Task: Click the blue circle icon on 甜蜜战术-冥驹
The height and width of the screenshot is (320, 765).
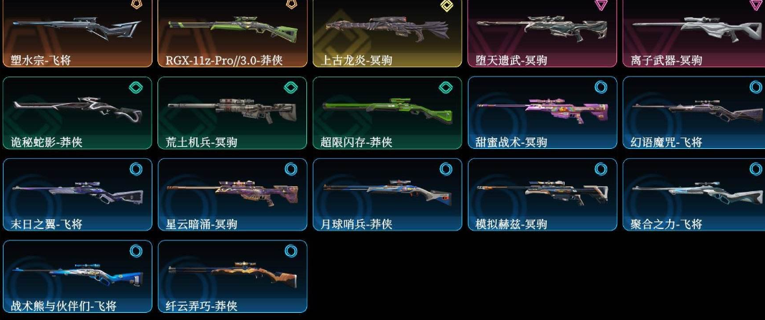Action: [601, 88]
